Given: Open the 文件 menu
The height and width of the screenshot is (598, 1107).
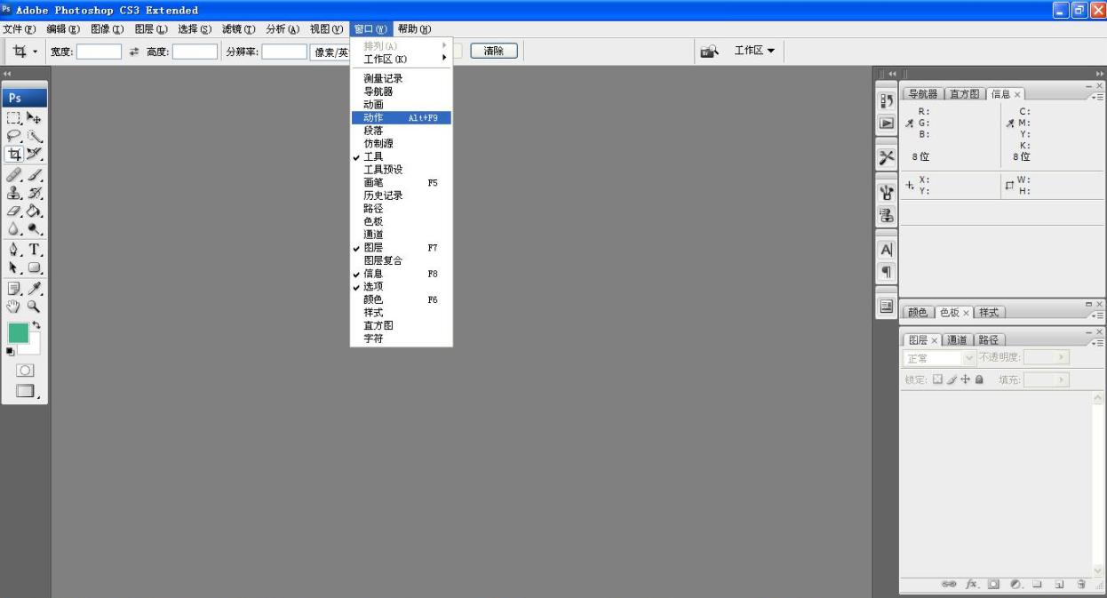Looking at the screenshot, I should click(19, 29).
